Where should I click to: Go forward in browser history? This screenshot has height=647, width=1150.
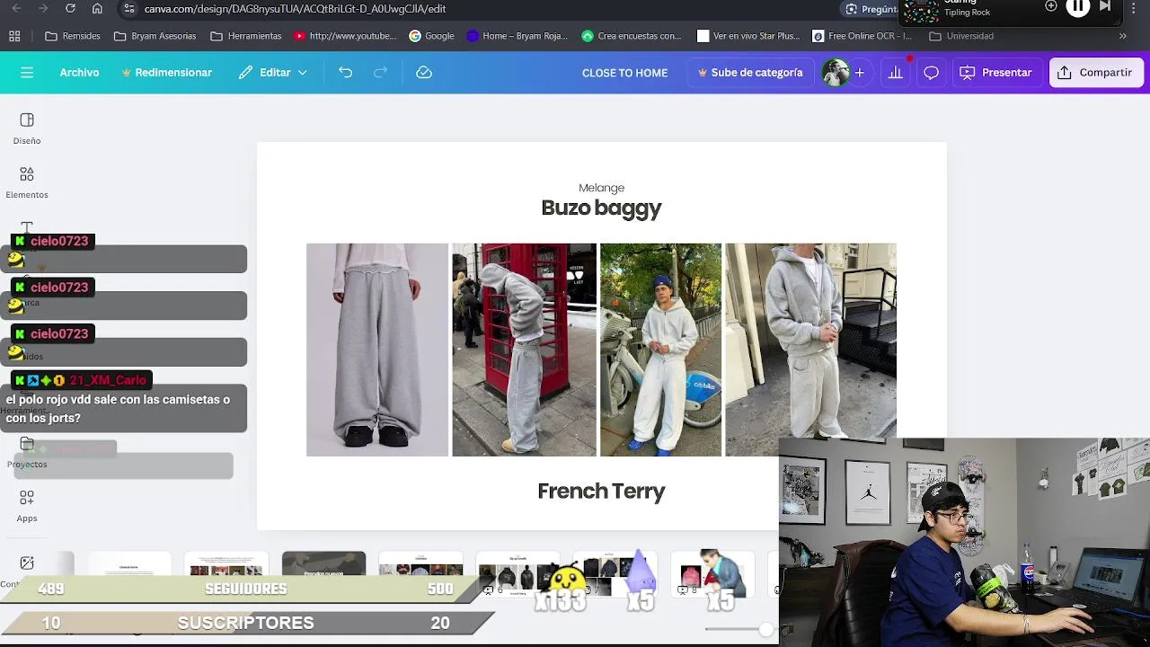(43, 9)
